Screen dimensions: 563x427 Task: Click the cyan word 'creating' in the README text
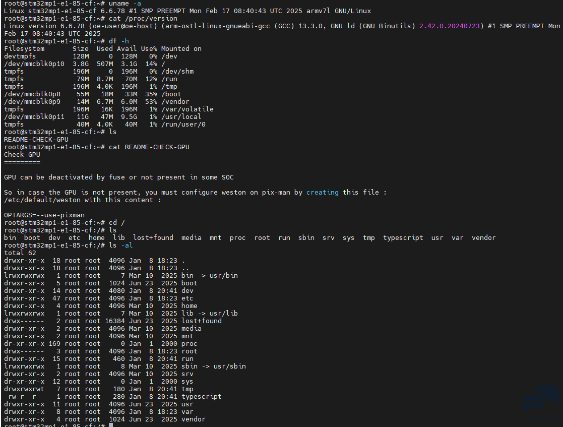[x=322, y=193]
